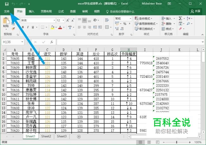
Task: Open the File (文件) tab
Action: click(x=7, y=11)
